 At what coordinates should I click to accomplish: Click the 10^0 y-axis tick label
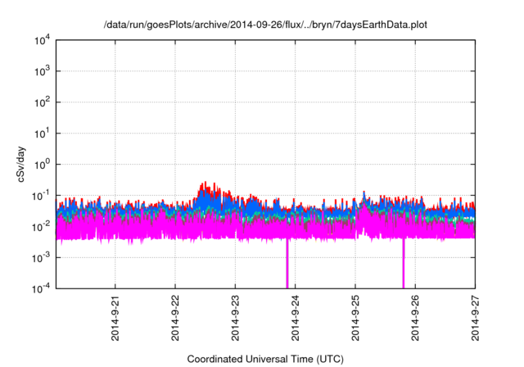[42, 165]
